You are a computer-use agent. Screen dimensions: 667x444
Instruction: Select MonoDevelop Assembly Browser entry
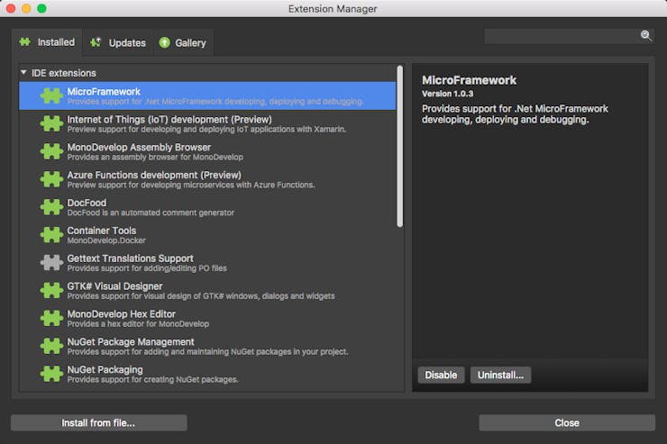[207, 151]
